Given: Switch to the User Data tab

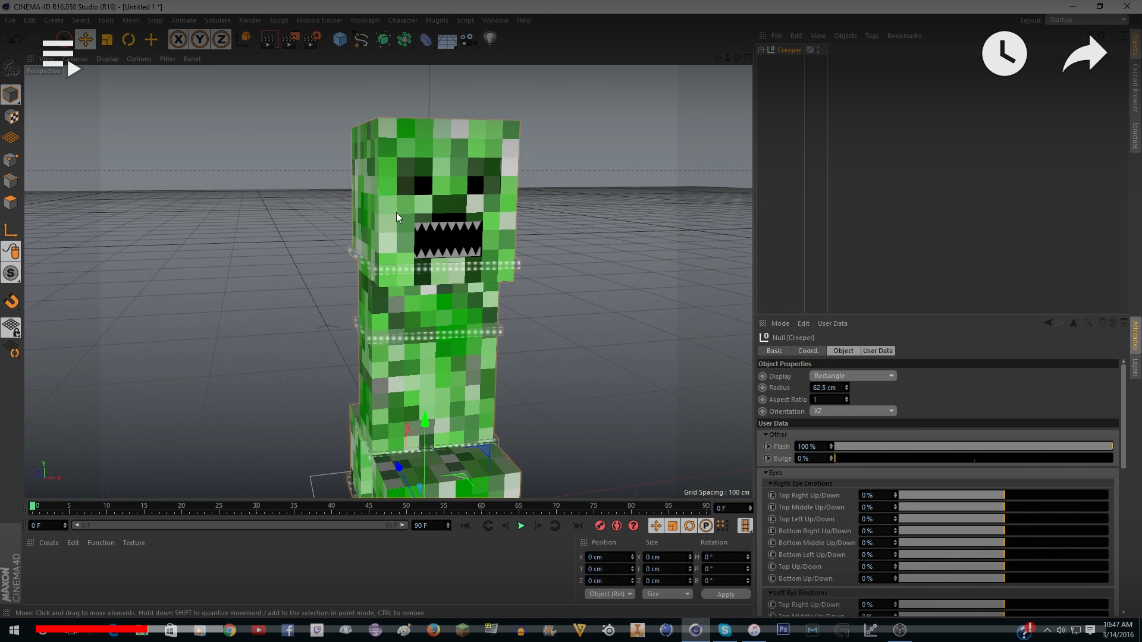Looking at the screenshot, I should [x=878, y=351].
